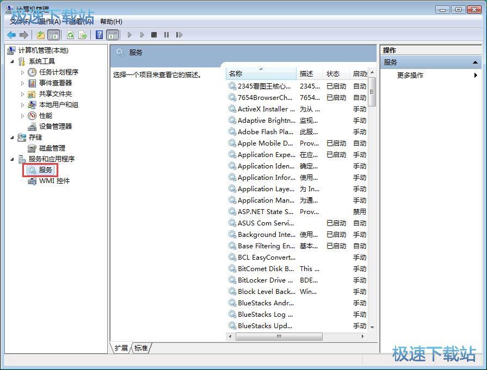Click the horizontal scroll right arrow

click(362, 336)
